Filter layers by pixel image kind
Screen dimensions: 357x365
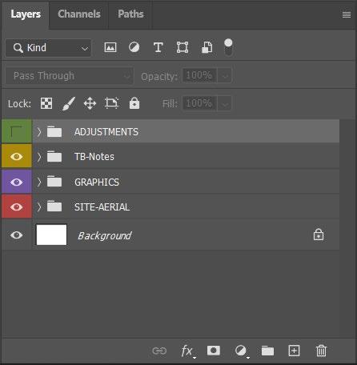coord(110,47)
